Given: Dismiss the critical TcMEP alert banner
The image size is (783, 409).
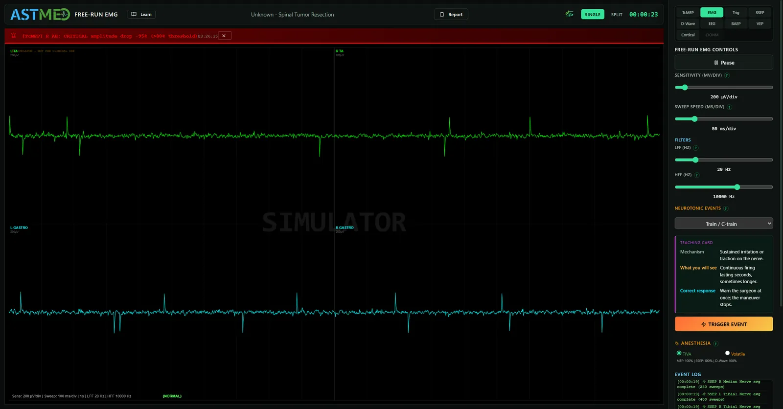Looking at the screenshot, I should (x=224, y=36).
